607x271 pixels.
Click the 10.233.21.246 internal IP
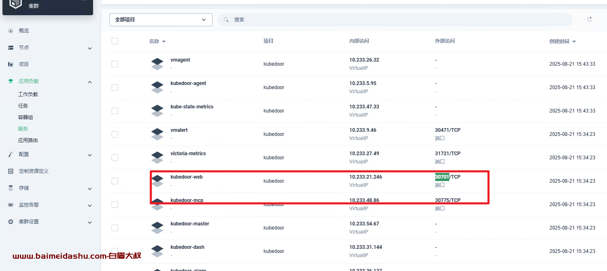pyautogui.click(x=366, y=177)
